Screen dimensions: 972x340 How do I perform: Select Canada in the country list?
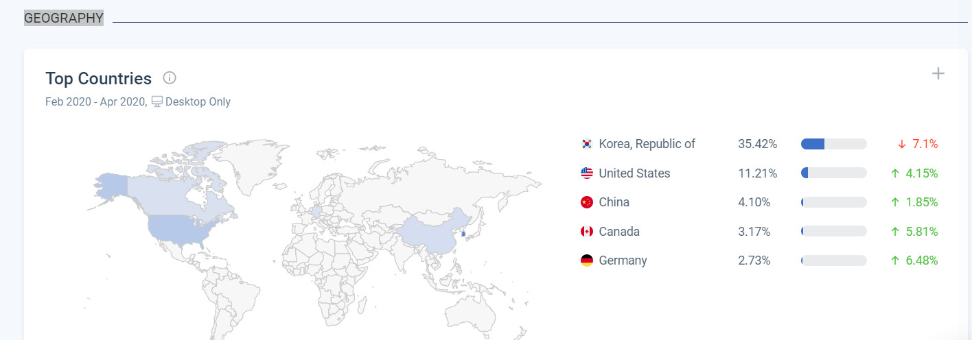tap(619, 232)
